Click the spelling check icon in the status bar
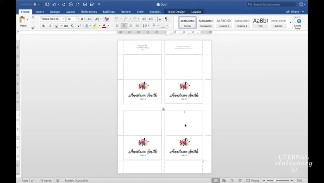Viewport: 324px width, 183px height. pos(58,181)
